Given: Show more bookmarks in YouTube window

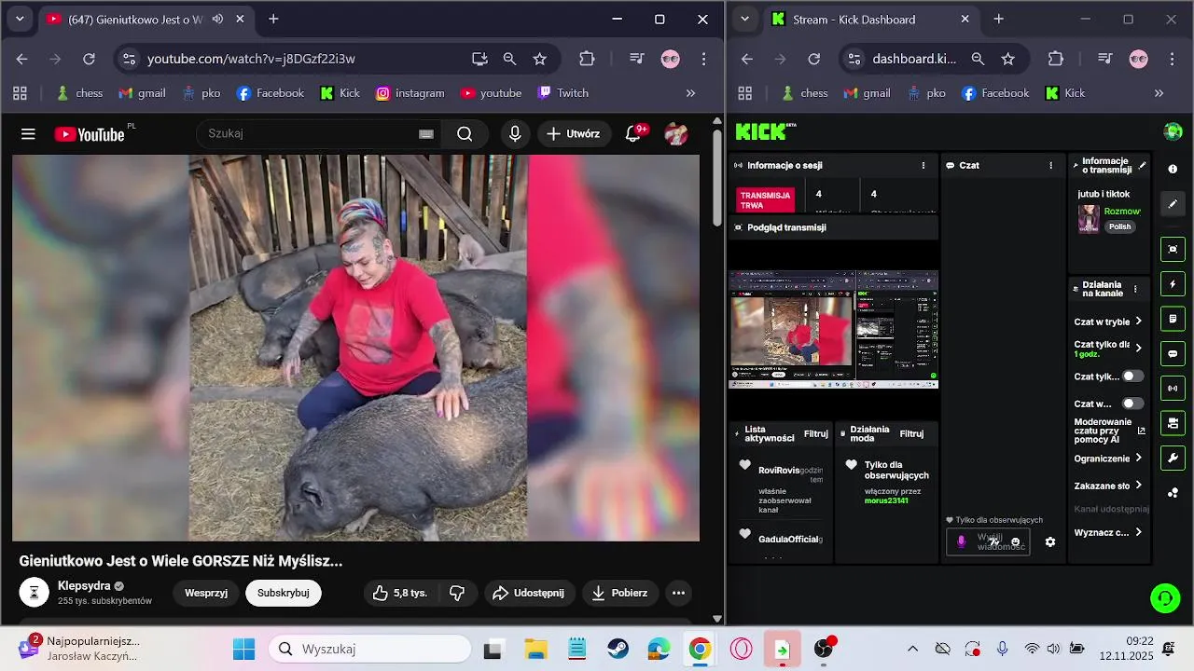Looking at the screenshot, I should pyautogui.click(x=690, y=93).
